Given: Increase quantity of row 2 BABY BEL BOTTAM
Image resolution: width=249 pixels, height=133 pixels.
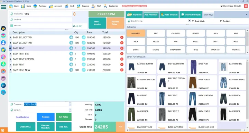Looking at the screenshot, I should 71,43.
